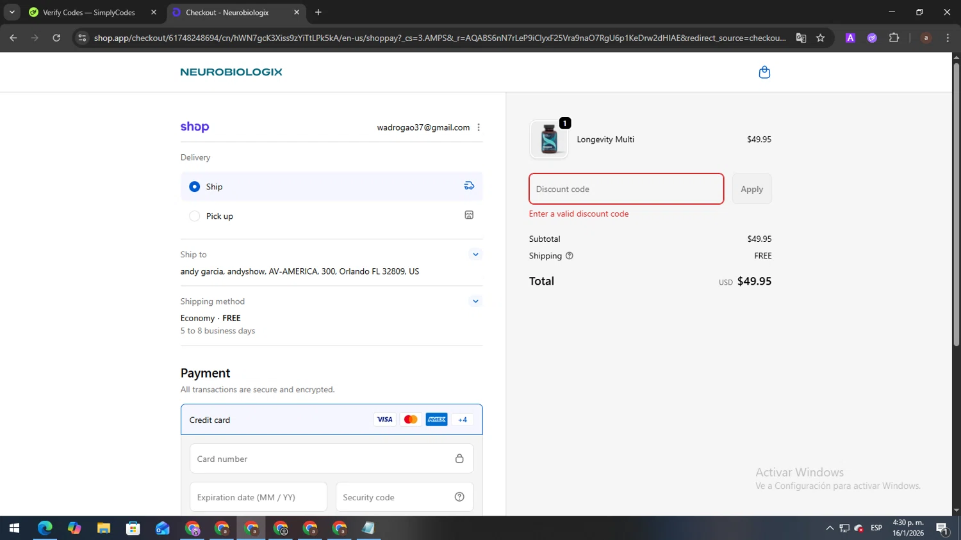Open the purple A extension
The width and height of the screenshot is (961, 540).
pyautogui.click(x=850, y=38)
